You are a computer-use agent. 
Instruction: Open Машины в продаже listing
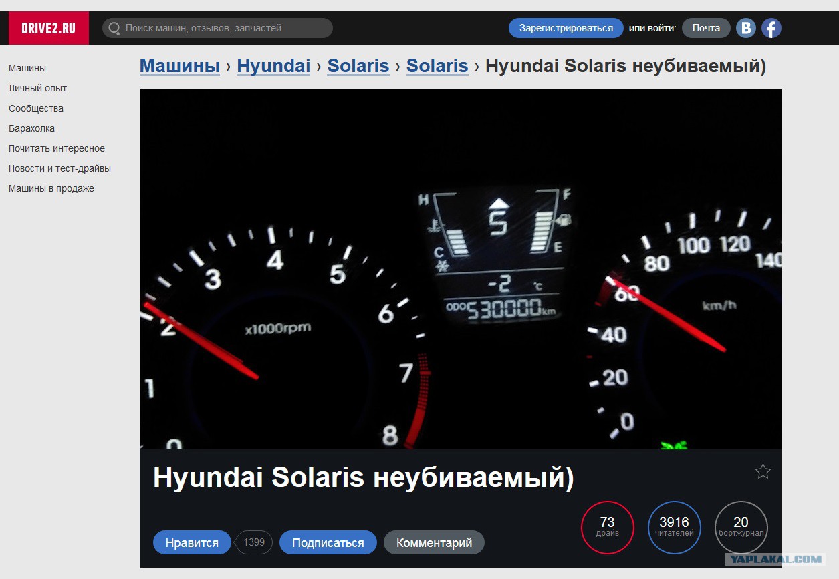click(51, 188)
